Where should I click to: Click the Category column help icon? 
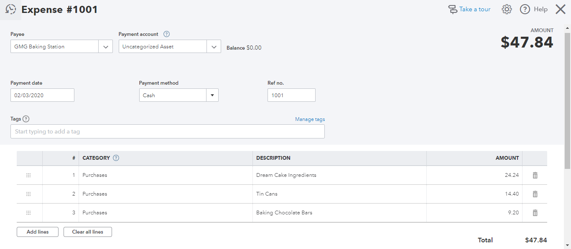coord(116,158)
